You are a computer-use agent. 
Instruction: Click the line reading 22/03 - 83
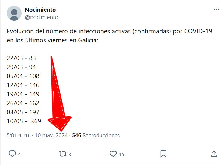click(21, 58)
